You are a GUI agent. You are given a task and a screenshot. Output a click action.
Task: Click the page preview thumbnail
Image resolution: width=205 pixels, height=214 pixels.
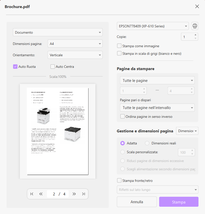pyautogui.click(x=58, y=131)
